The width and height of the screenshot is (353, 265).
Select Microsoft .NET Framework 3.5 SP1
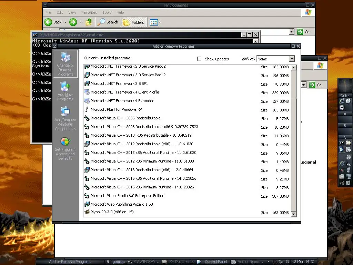point(187,84)
